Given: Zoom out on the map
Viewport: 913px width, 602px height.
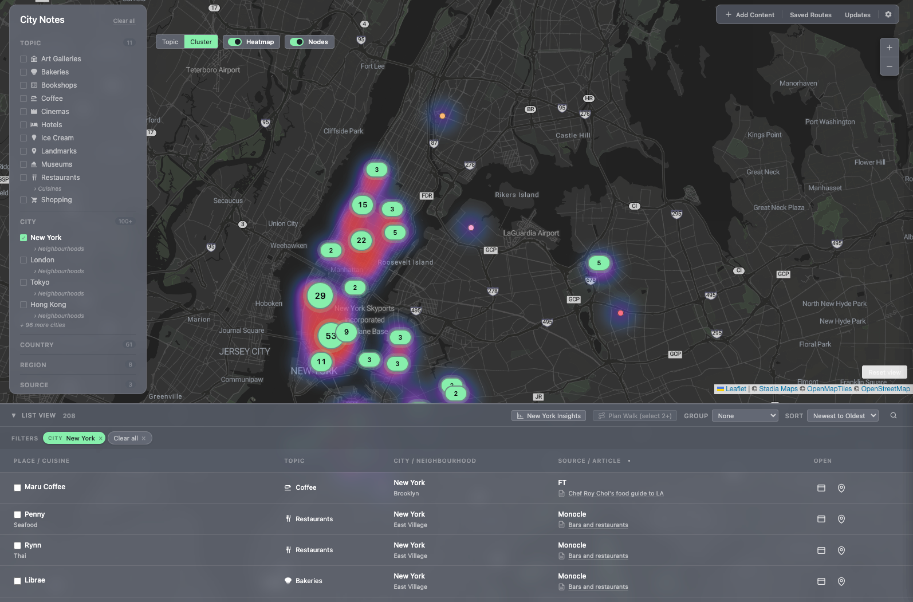Looking at the screenshot, I should tap(889, 66).
